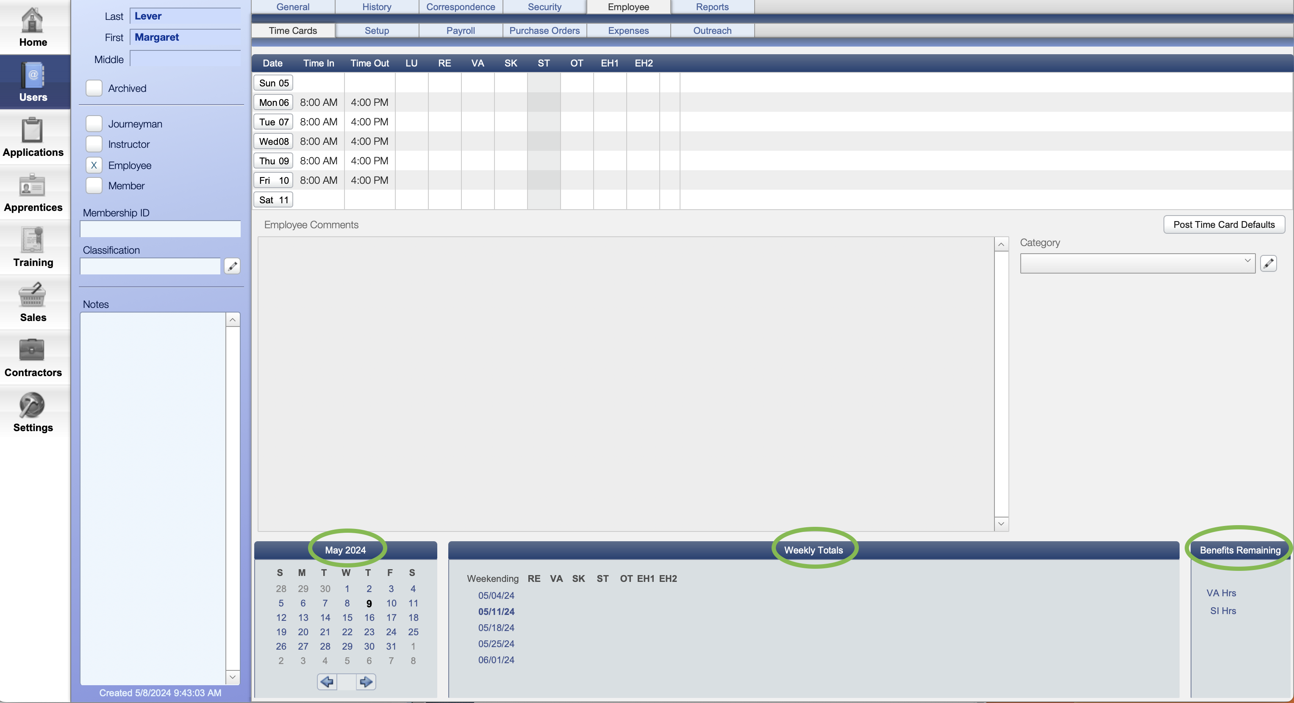Click inside the Notes text area
This screenshot has width=1294, height=703.
tap(153, 498)
